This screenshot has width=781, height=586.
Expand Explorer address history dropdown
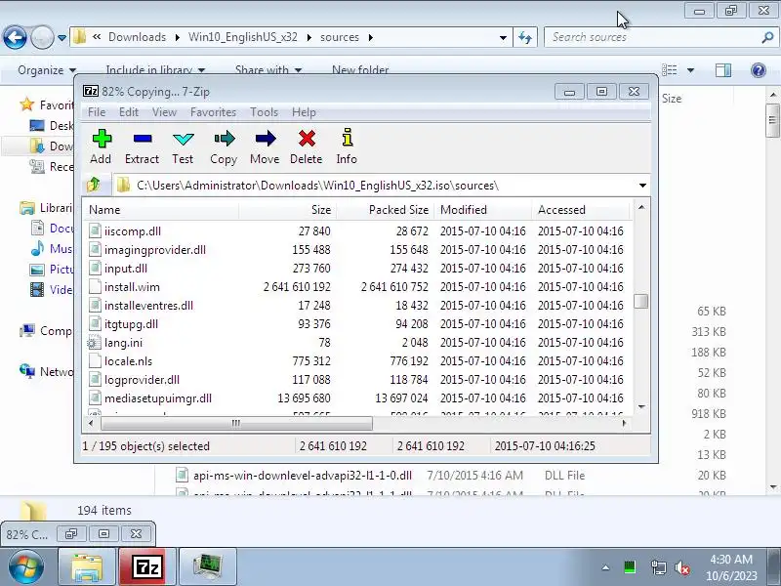point(503,37)
